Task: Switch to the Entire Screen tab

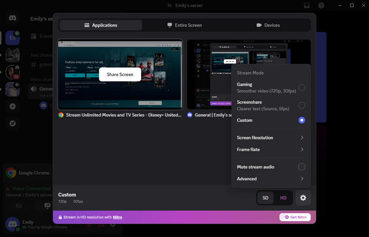Action: [x=184, y=25]
